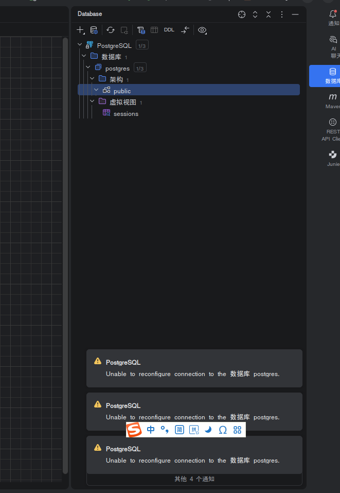Collapse the 虚拟视图 folder
340x493 pixels.
pyautogui.click(x=92, y=101)
